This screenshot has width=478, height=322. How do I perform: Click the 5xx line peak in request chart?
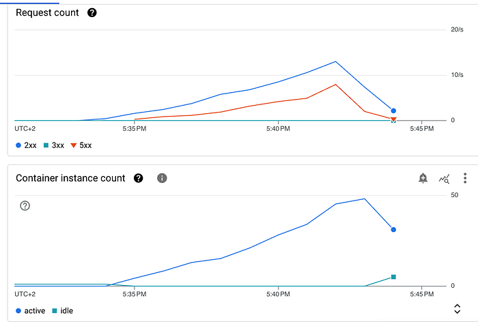pyautogui.click(x=335, y=85)
